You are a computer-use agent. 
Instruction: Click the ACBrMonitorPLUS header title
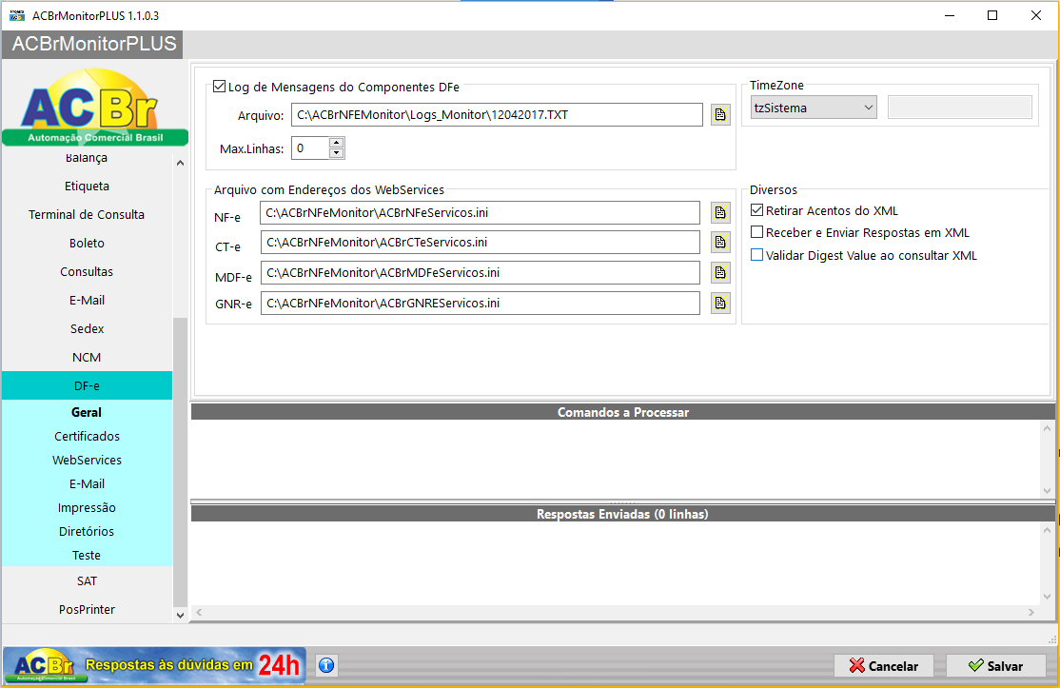coord(93,44)
